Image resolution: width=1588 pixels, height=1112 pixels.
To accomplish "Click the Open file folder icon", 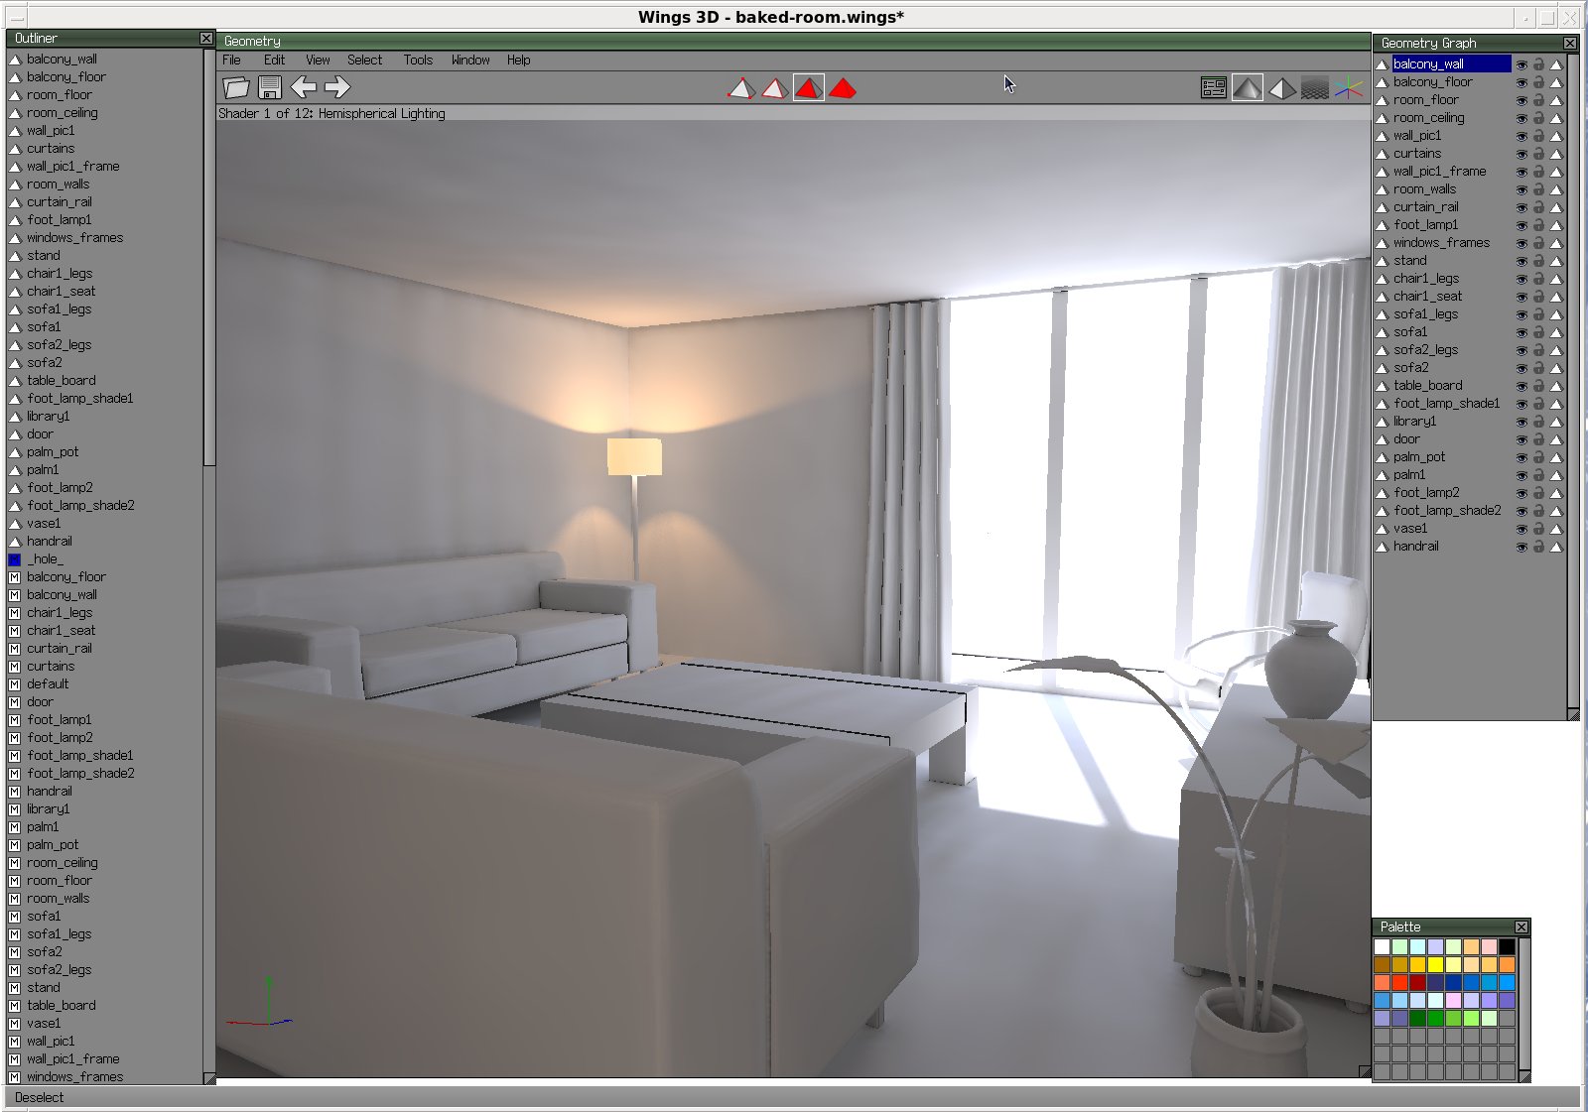I will (x=236, y=87).
